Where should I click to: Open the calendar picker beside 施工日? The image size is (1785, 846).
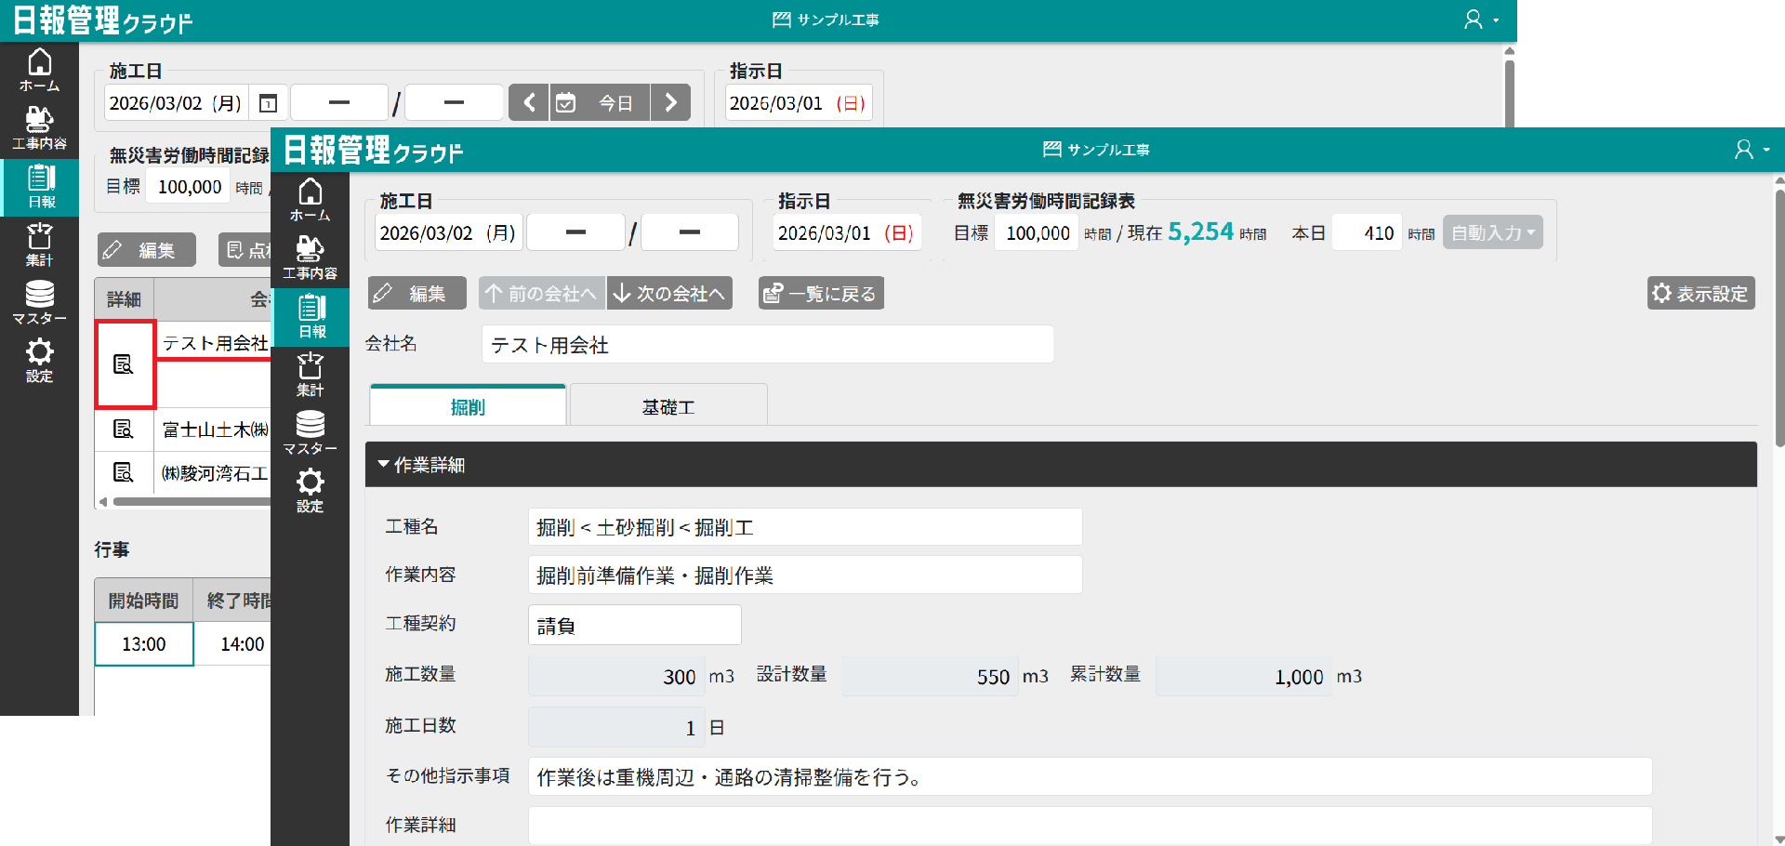click(x=269, y=103)
